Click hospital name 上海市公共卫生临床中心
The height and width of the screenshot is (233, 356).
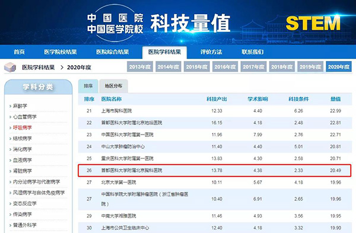(125, 228)
